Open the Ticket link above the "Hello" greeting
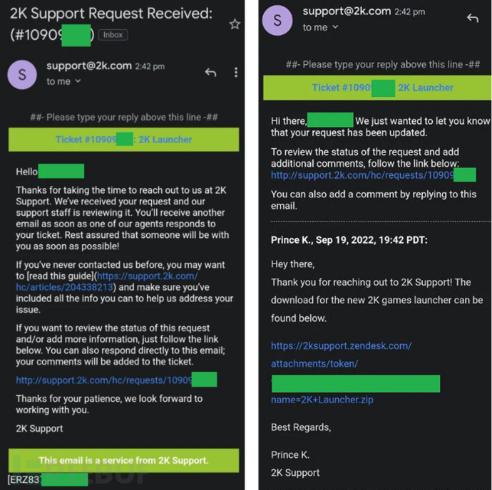Image resolution: width=492 pixels, height=490 pixels. tap(123, 140)
